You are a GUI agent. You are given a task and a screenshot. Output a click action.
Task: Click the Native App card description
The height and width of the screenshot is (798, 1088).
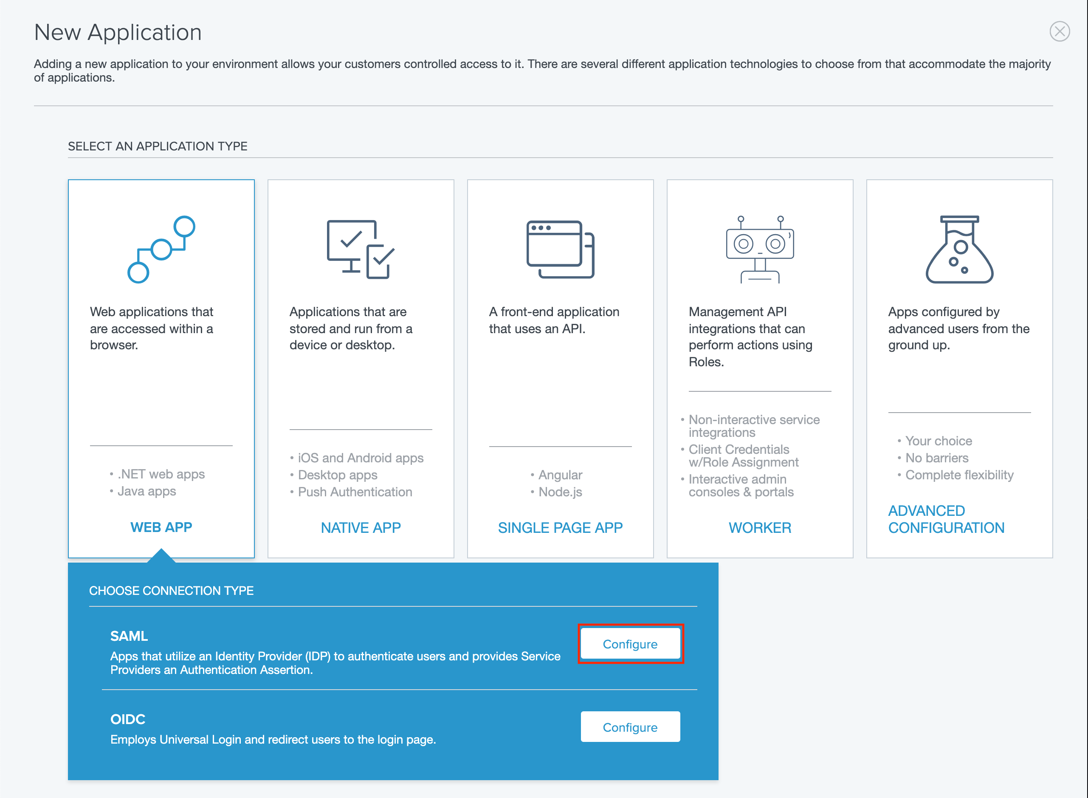[351, 328]
